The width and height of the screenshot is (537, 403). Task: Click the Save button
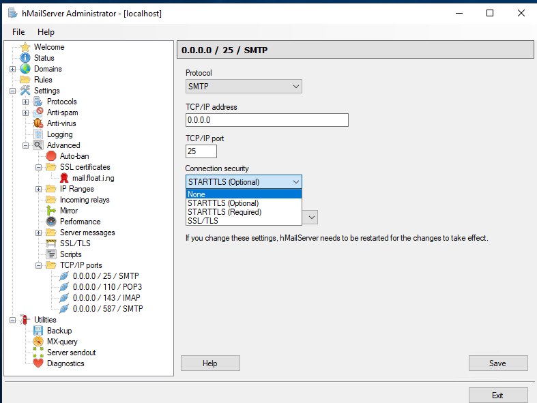pos(498,363)
